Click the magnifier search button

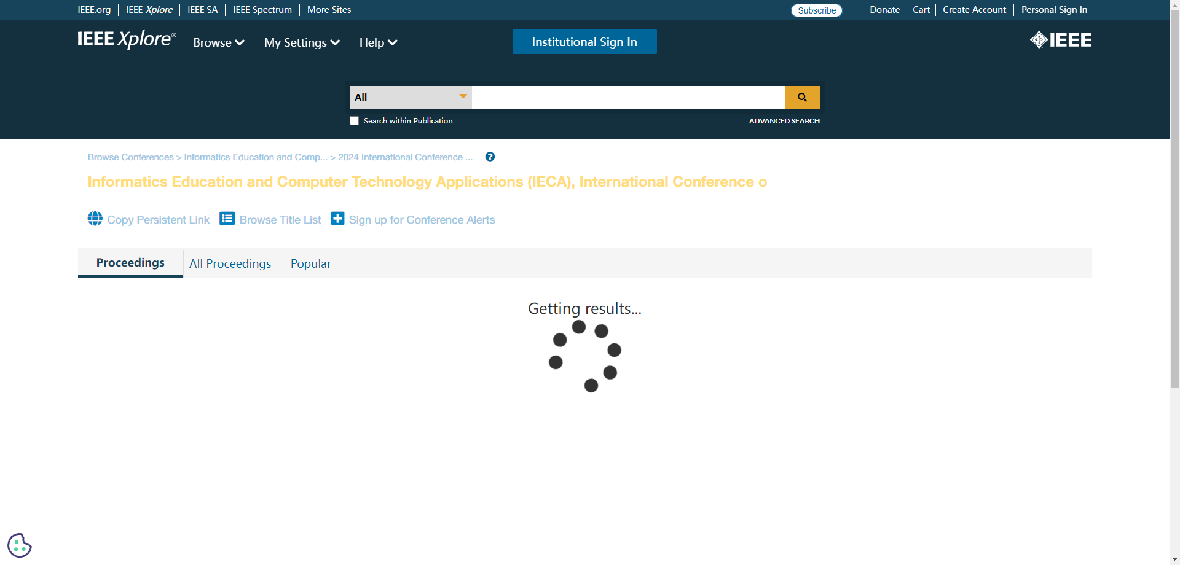[x=802, y=97]
